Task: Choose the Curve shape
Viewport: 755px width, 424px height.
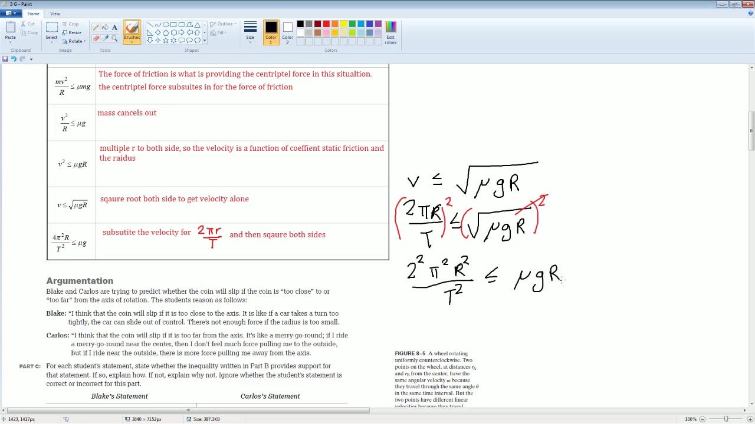Action: pos(157,25)
